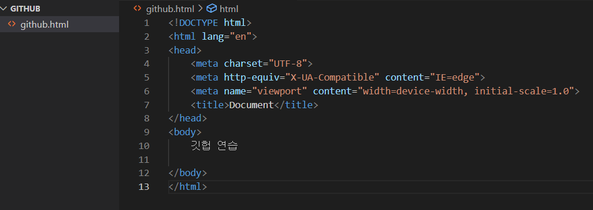Click line number 1 in the gutter
The image size is (593, 210).
[146, 23]
